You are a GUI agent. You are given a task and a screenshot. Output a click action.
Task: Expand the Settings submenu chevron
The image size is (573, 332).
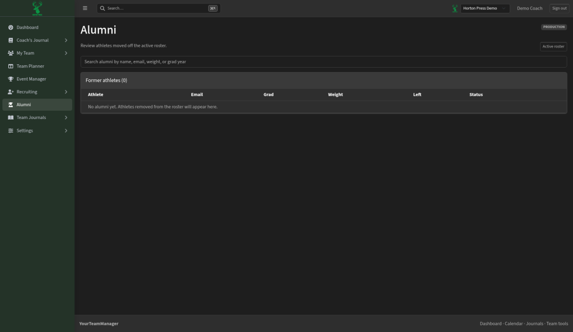click(66, 131)
